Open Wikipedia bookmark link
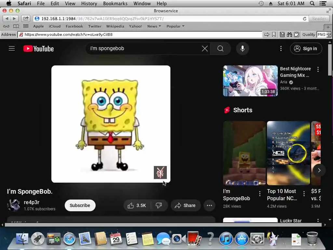 coord(115,26)
